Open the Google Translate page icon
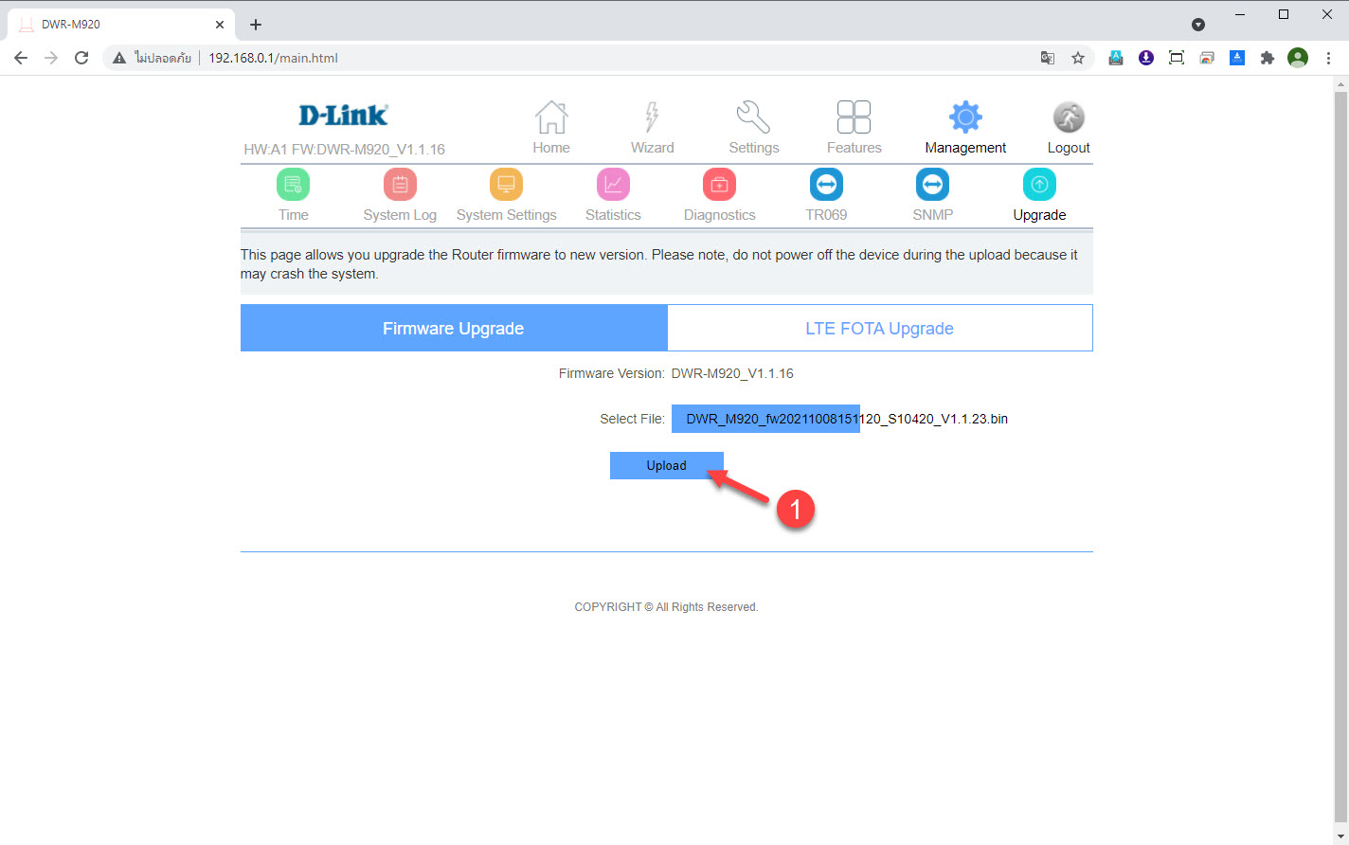The image size is (1349, 845). click(x=1048, y=58)
